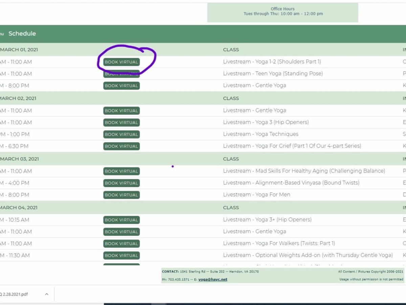
Task: Book virtual for Yoga For Walkers class
Action: pyautogui.click(x=121, y=244)
